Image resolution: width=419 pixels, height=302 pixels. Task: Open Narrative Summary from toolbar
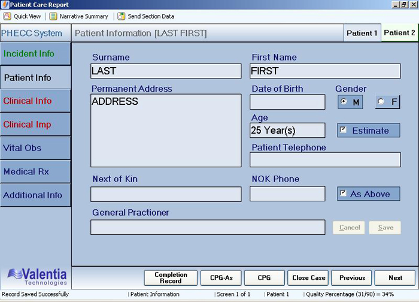point(79,16)
